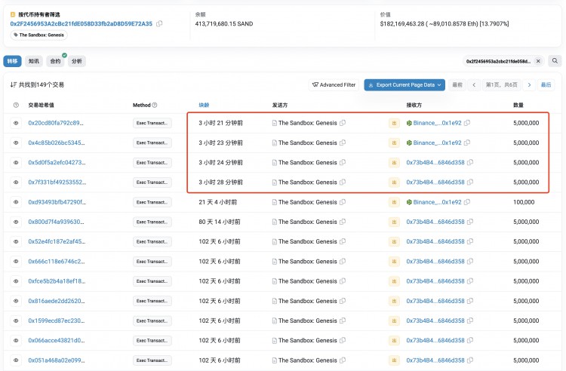Open receiver 0x73b4B4...6846d358 in 0x5d0f5a2efc04273 row
The width and height of the screenshot is (566, 371).
tap(435, 163)
